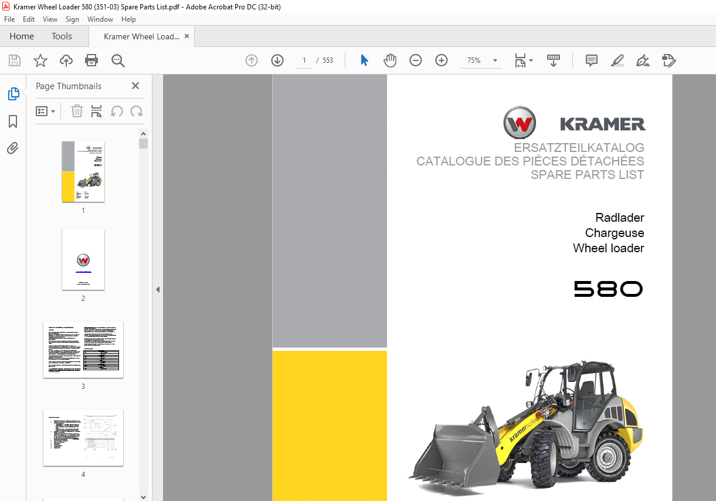Image resolution: width=716 pixels, height=501 pixels.
Task: Click 'Wheel loader' text on page
Action: coord(609,248)
